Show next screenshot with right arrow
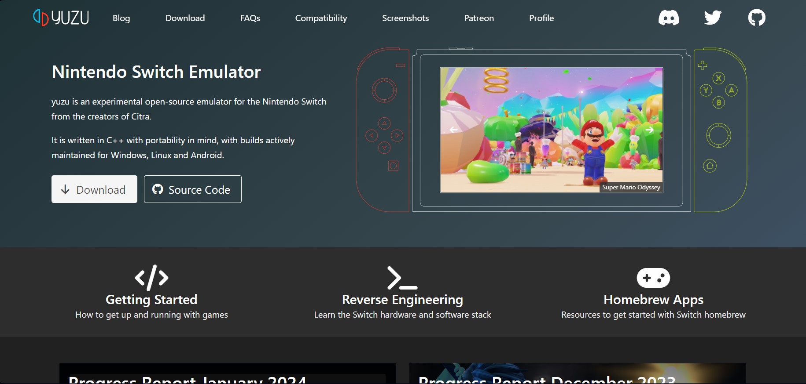This screenshot has height=384, width=806. [x=649, y=130]
